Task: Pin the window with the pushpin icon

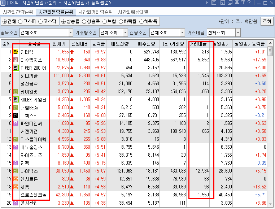Action: 237,3
